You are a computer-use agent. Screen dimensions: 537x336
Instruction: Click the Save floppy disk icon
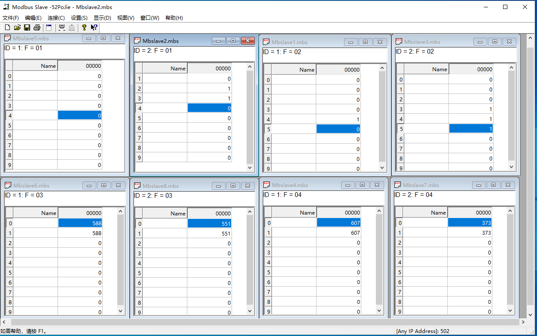(x=27, y=28)
